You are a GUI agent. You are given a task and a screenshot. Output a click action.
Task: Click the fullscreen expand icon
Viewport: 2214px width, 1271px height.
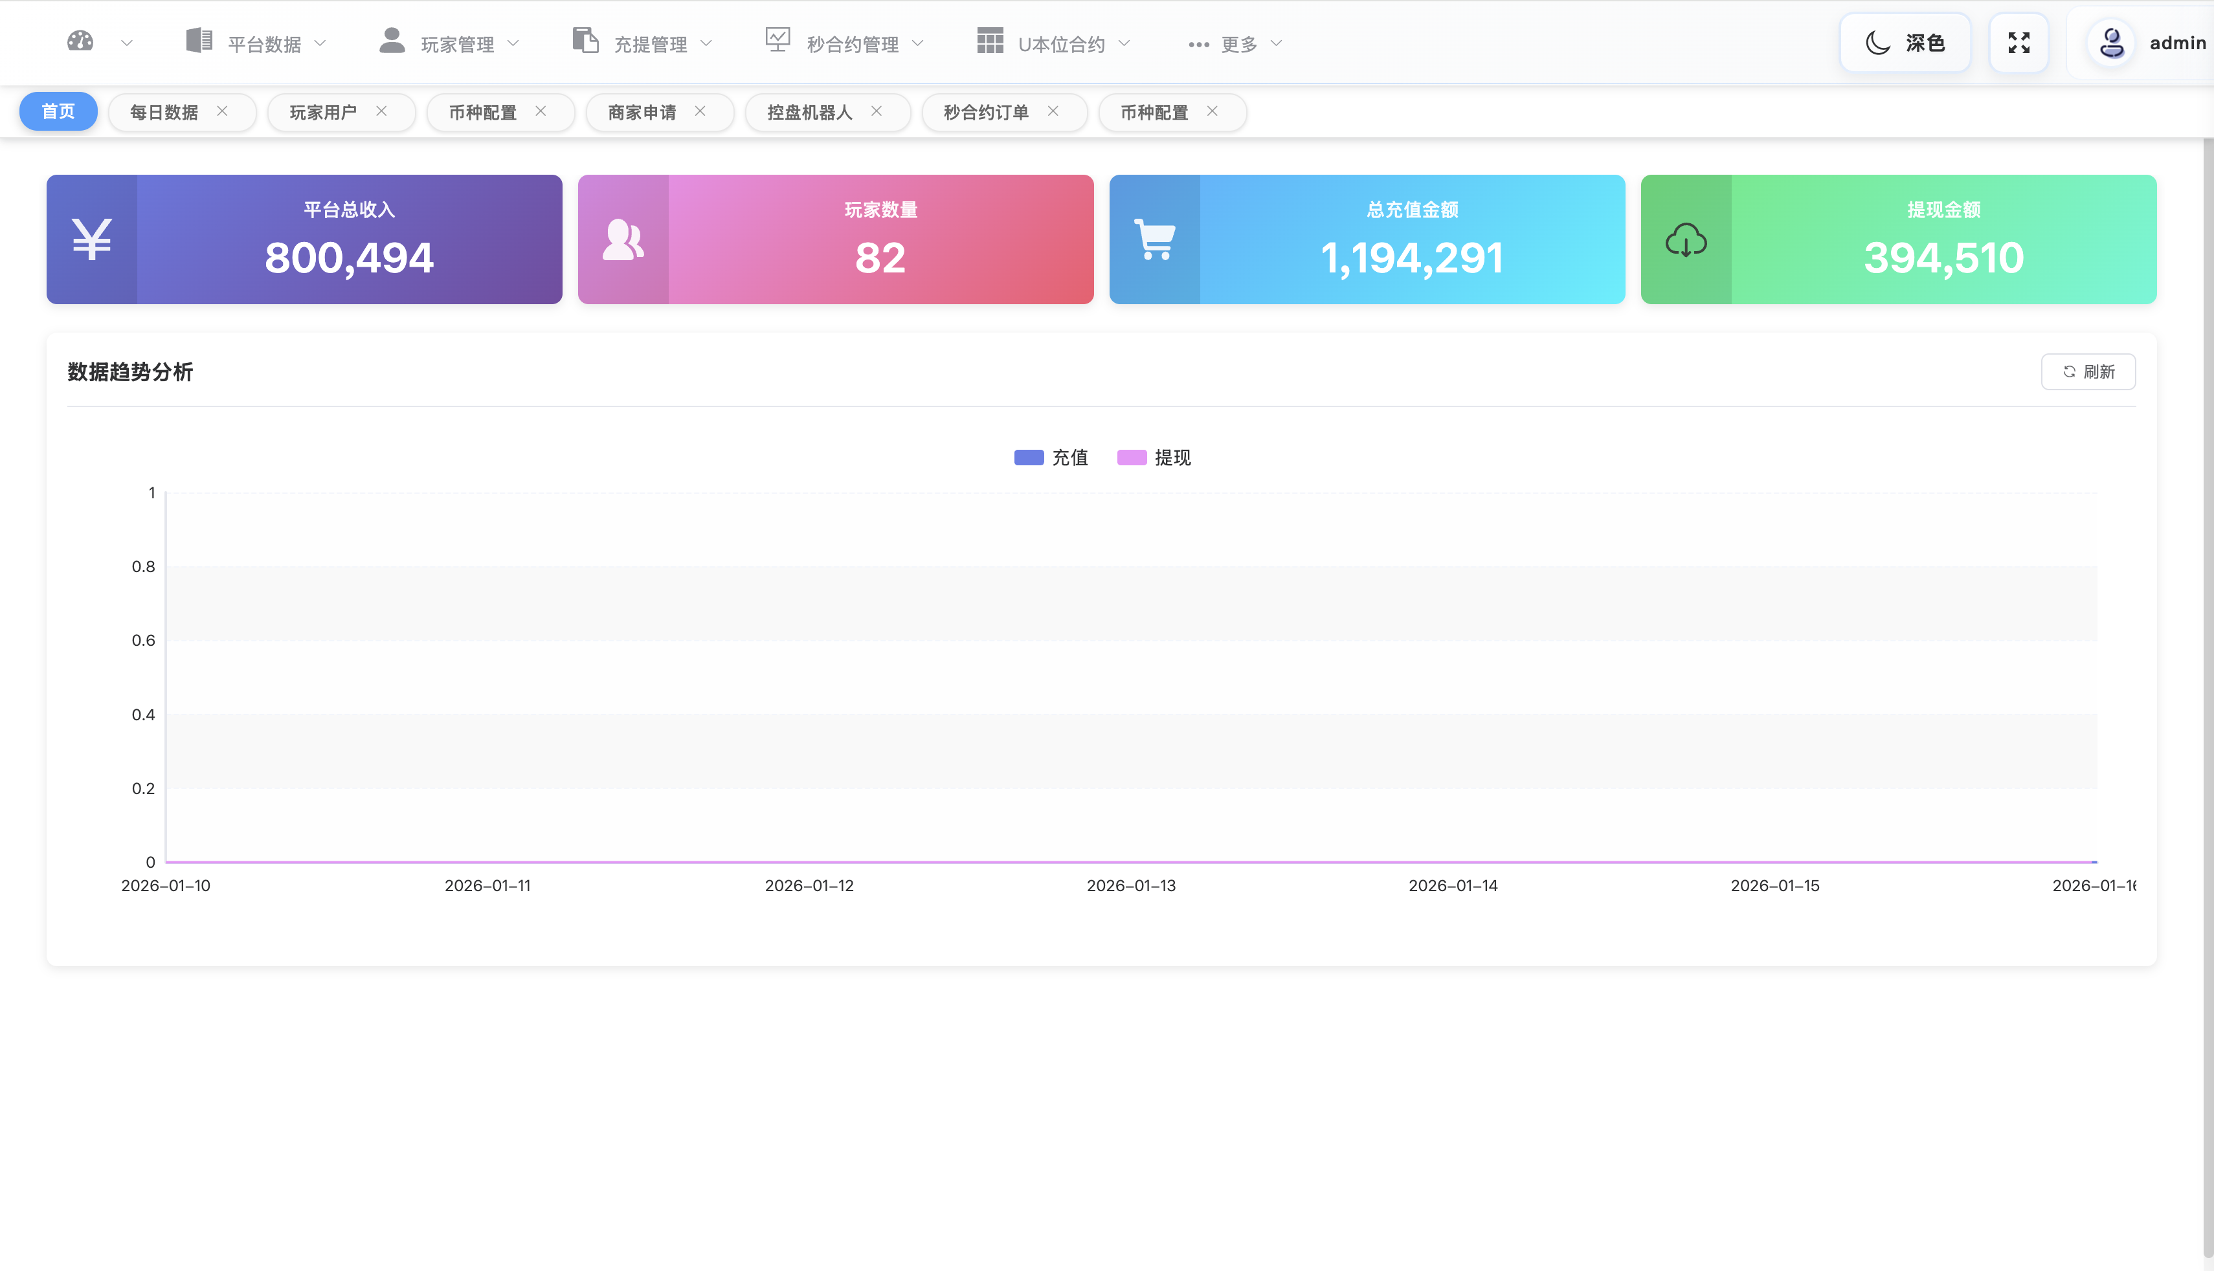pos(2018,41)
